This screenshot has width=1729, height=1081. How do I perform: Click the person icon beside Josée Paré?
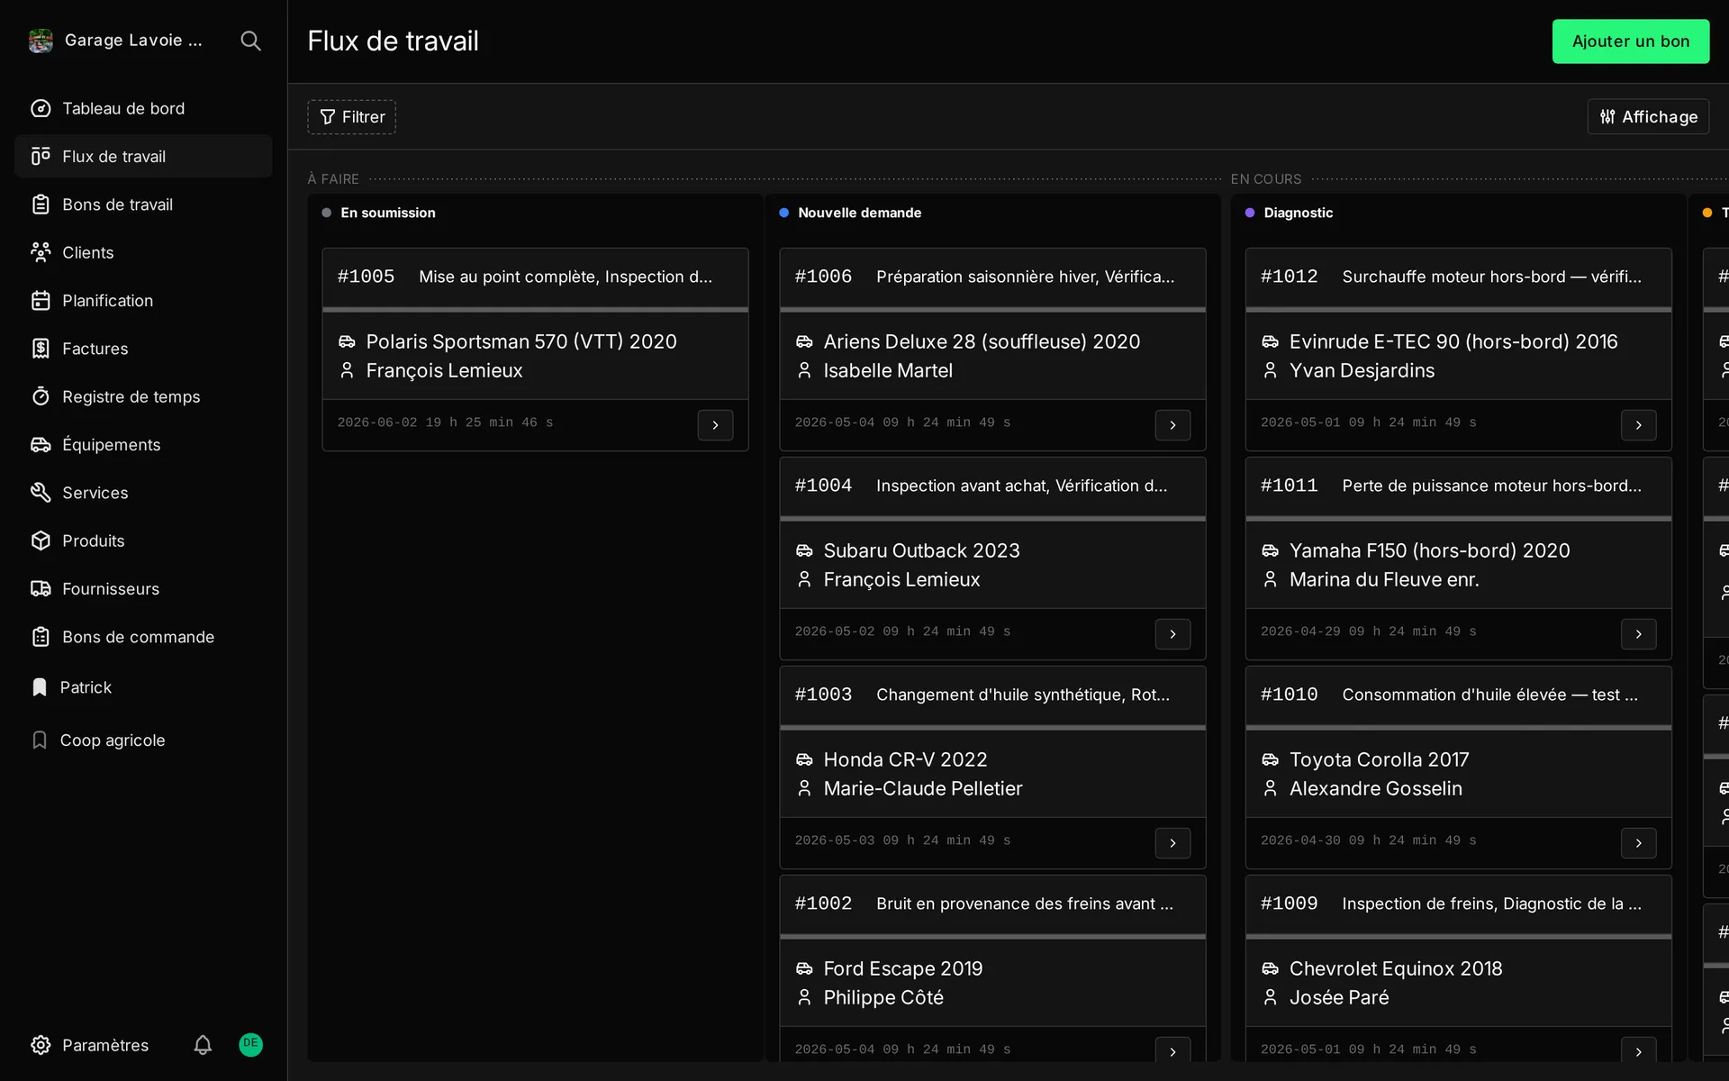tap(1270, 997)
